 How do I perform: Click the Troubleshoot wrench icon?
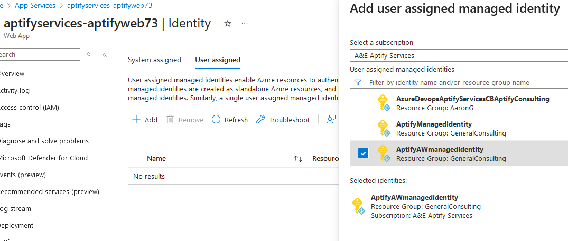[260, 120]
